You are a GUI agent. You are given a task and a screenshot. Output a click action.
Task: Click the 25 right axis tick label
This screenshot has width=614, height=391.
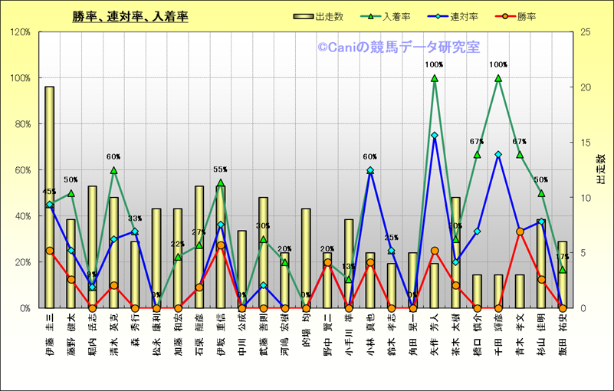586,32
